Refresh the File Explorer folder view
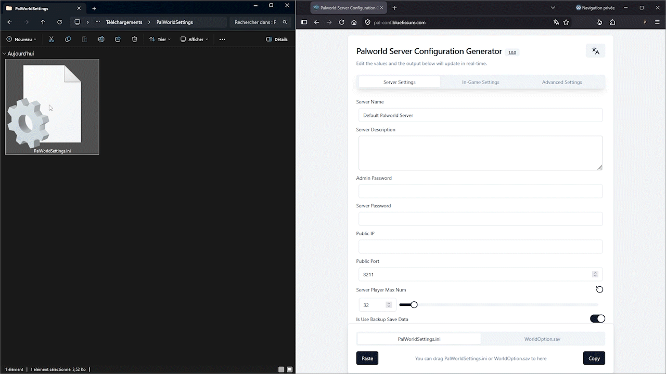Viewport: 666px width, 374px height. pos(59,22)
